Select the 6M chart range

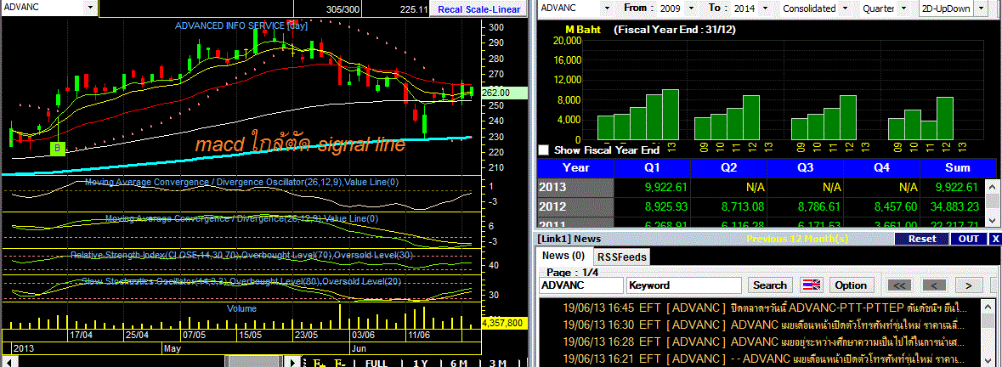459,363
